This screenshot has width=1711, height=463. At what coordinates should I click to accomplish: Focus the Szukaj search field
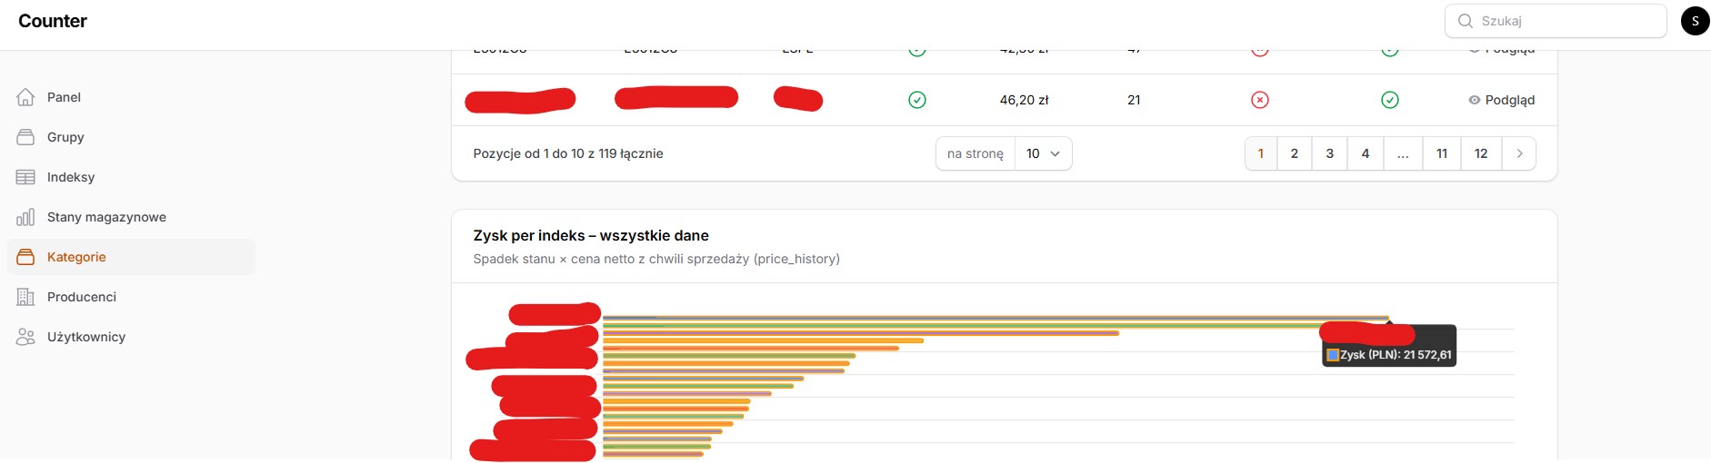[1556, 21]
